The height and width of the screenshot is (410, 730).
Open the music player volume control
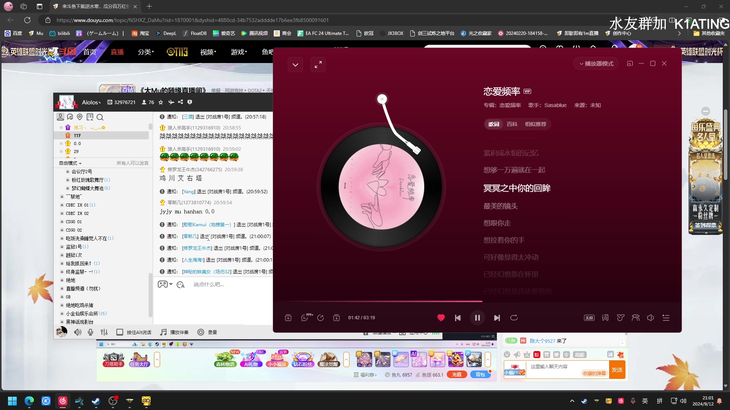click(651, 318)
